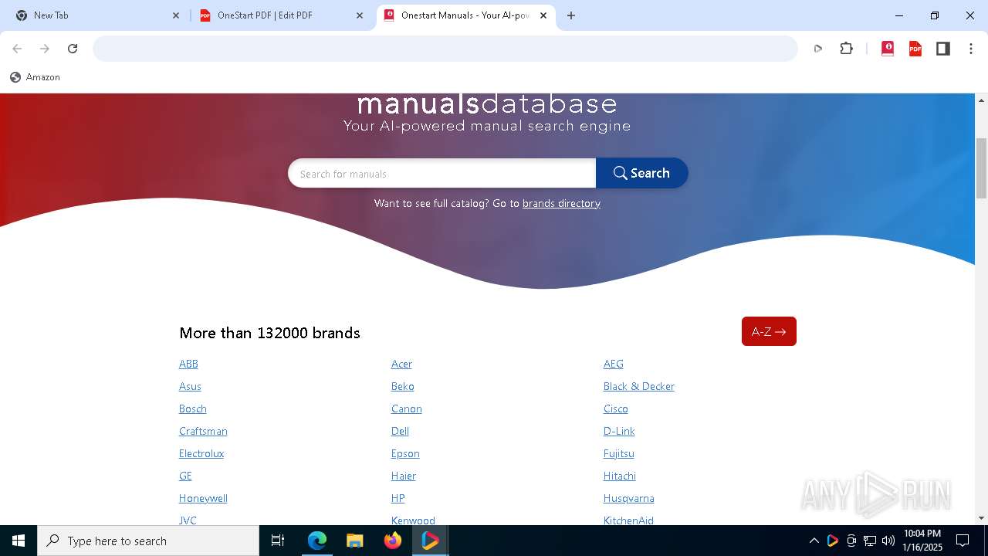Image resolution: width=988 pixels, height=556 pixels.
Task: Open the D-Link brand link
Action: 619,431
